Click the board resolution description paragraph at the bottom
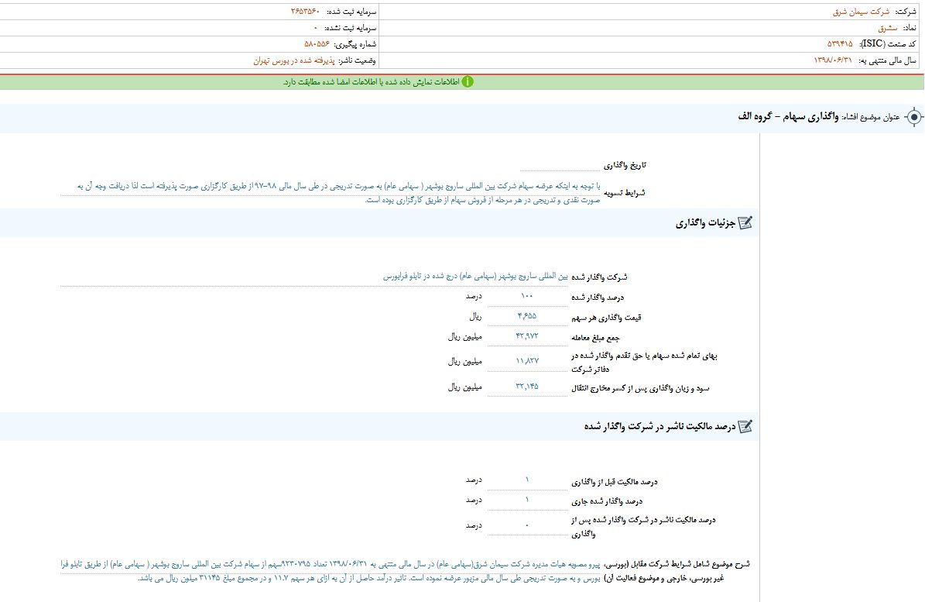 click(x=331, y=571)
